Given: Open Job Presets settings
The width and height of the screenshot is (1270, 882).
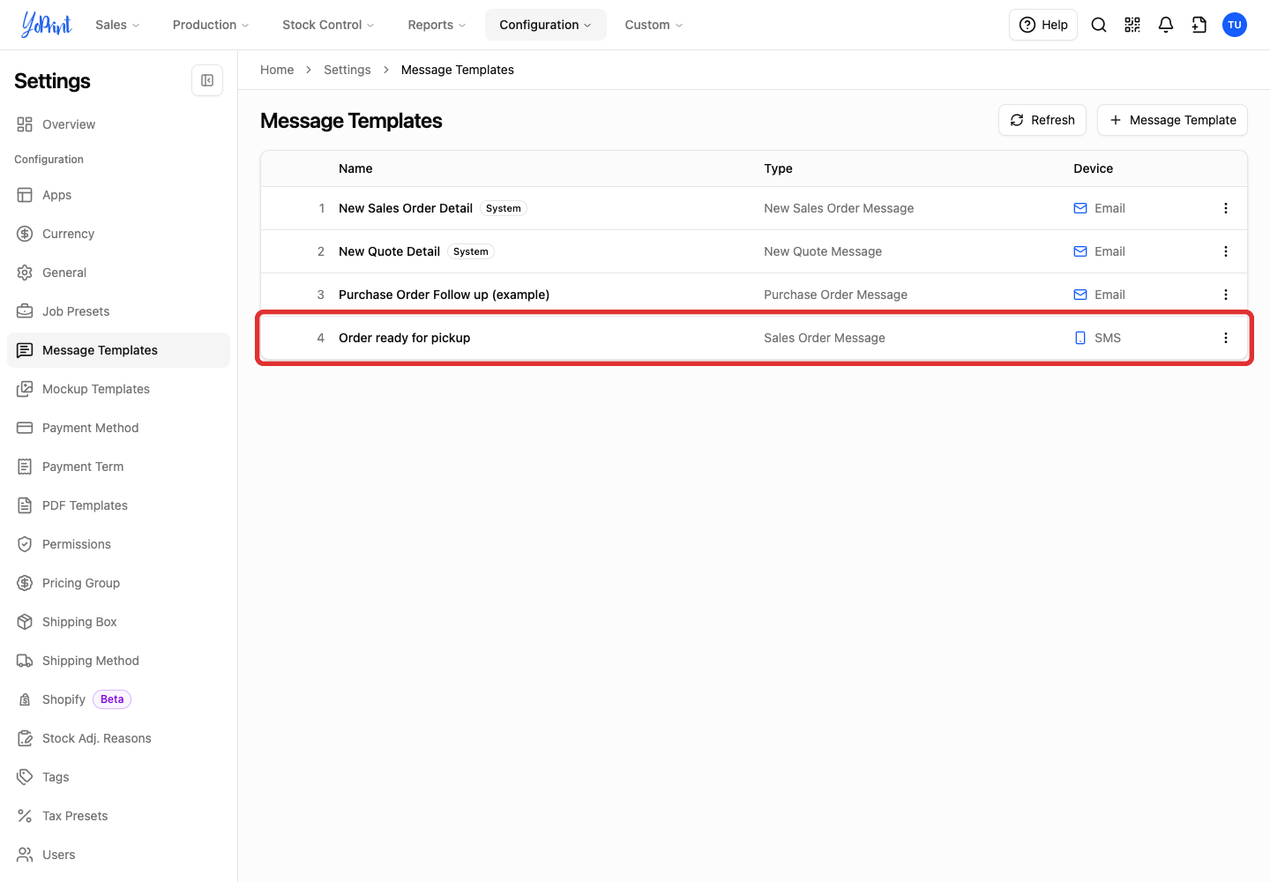Looking at the screenshot, I should coord(118,311).
